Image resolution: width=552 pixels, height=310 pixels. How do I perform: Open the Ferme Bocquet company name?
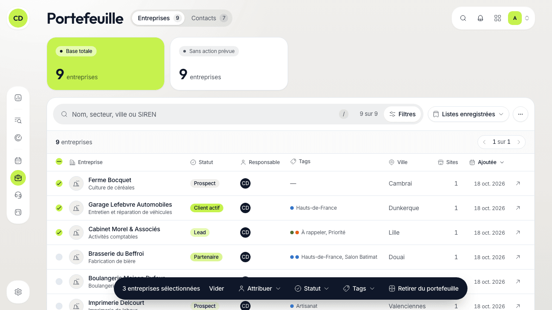pyautogui.click(x=110, y=180)
